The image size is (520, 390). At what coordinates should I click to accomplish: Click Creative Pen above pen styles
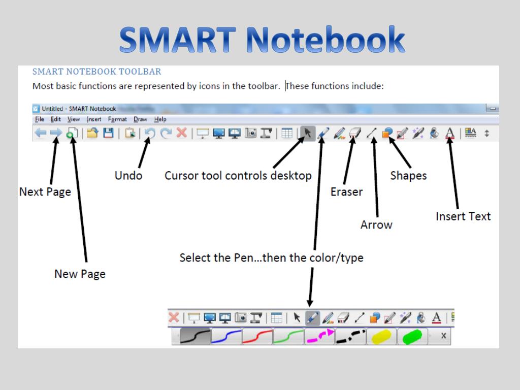point(328,318)
